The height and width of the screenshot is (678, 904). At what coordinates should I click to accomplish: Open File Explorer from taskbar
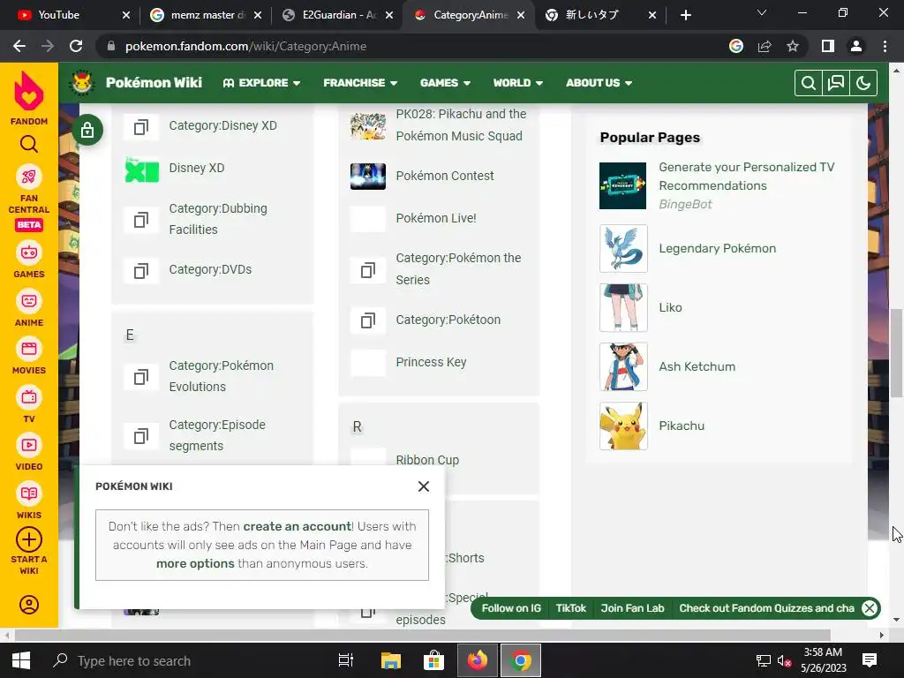click(x=390, y=660)
